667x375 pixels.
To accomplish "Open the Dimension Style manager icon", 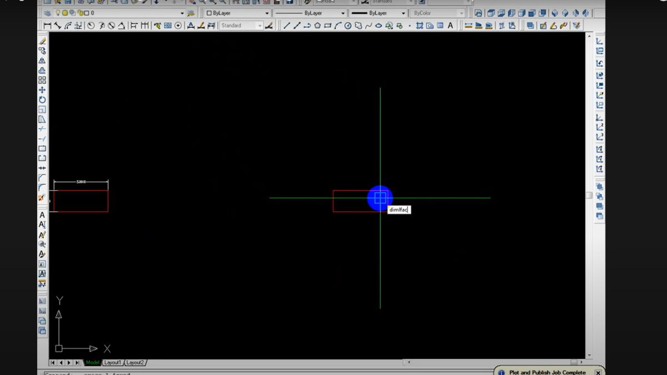I will click(x=269, y=26).
